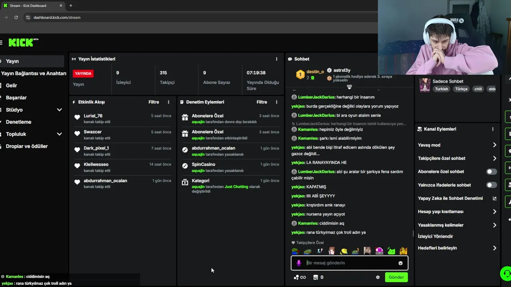Open Denetleme in sidebar
Image resolution: width=511 pixels, height=287 pixels.
18,122
